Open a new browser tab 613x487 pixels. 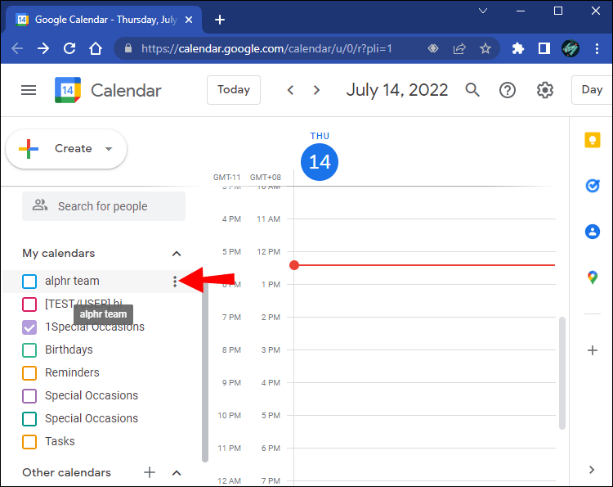(220, 20)
